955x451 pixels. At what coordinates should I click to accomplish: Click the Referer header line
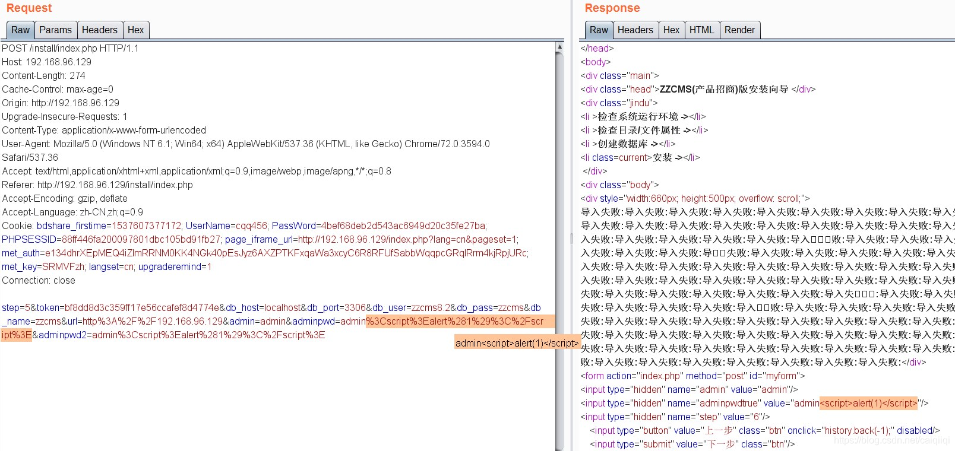pos(97,185)
